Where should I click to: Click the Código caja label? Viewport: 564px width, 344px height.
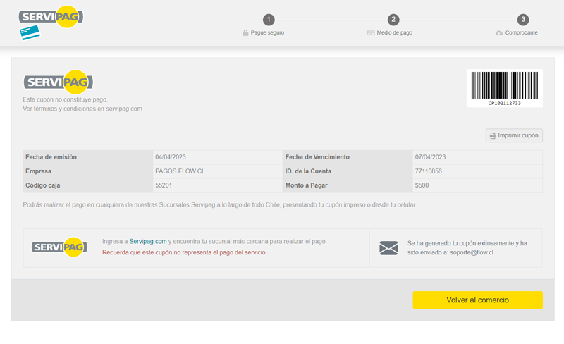click(x=43, y=185)
